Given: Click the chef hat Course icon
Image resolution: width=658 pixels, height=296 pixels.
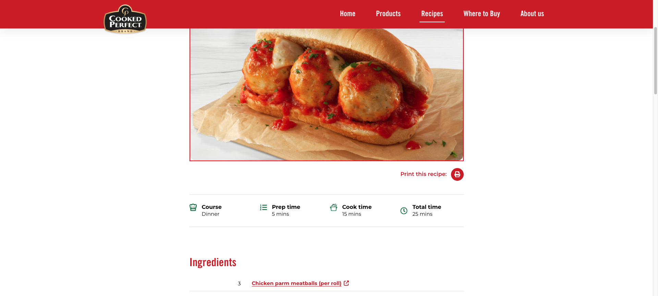Looking at the screenshot, I should click(193, 207).
